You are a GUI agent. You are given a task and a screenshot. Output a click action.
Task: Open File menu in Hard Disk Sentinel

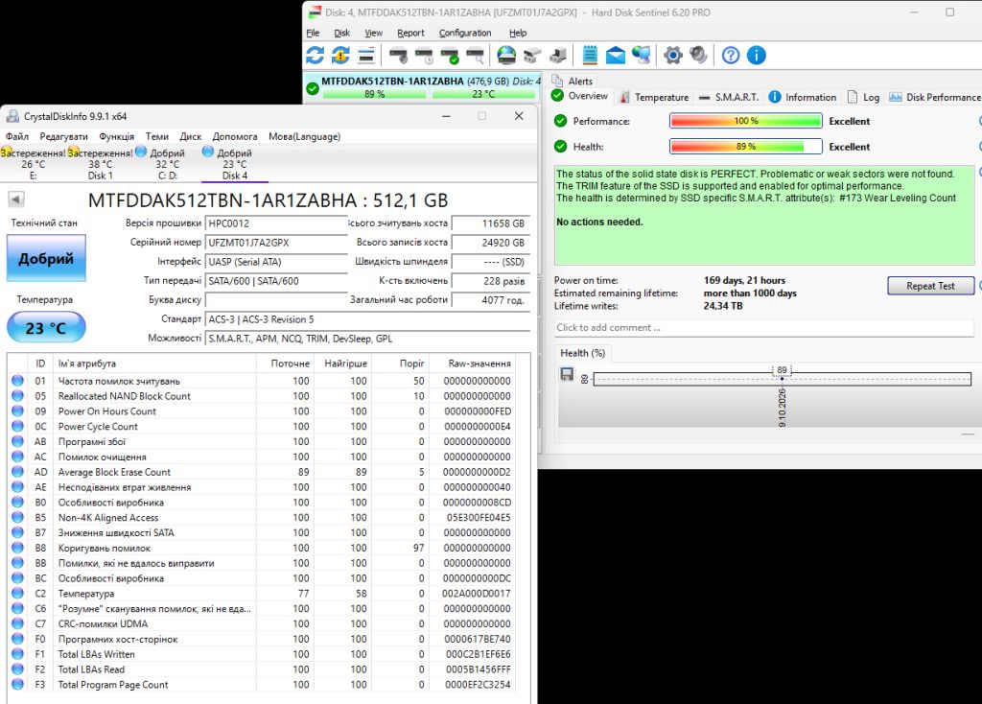point(313,33)
